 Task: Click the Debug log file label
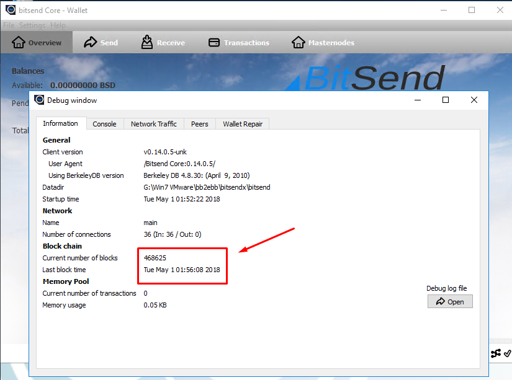[x=447, y=288]
